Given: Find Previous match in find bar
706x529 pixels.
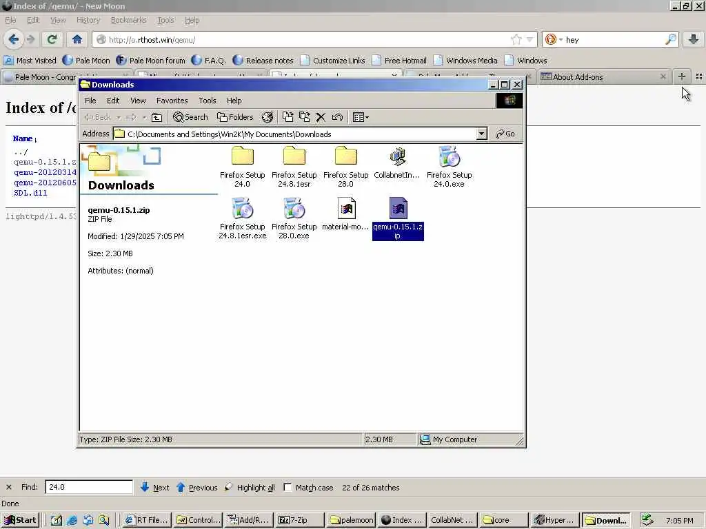Looking at the screenshot, I should [196, 487].
